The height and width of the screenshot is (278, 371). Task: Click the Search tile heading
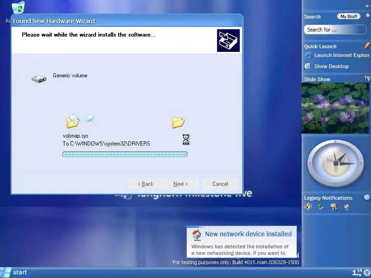[312, 17]
